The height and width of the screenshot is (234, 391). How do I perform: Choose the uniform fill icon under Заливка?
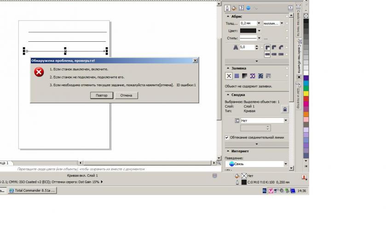tap(236, 76)
